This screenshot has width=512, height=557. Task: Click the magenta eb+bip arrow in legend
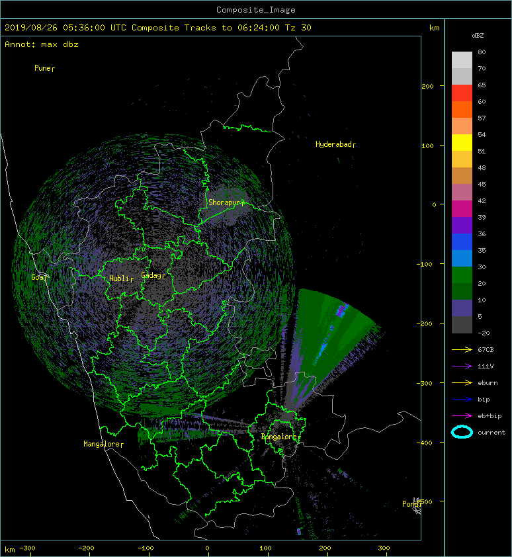pyautogui.click(x=462, y=415)
